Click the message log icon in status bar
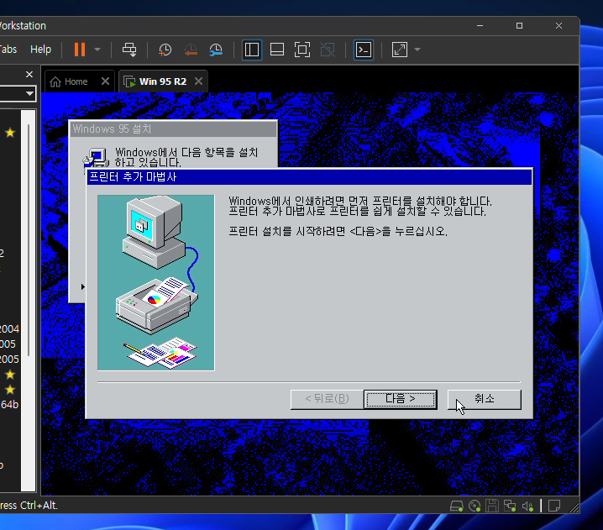 pyautogui.click(x=554, y=506)
